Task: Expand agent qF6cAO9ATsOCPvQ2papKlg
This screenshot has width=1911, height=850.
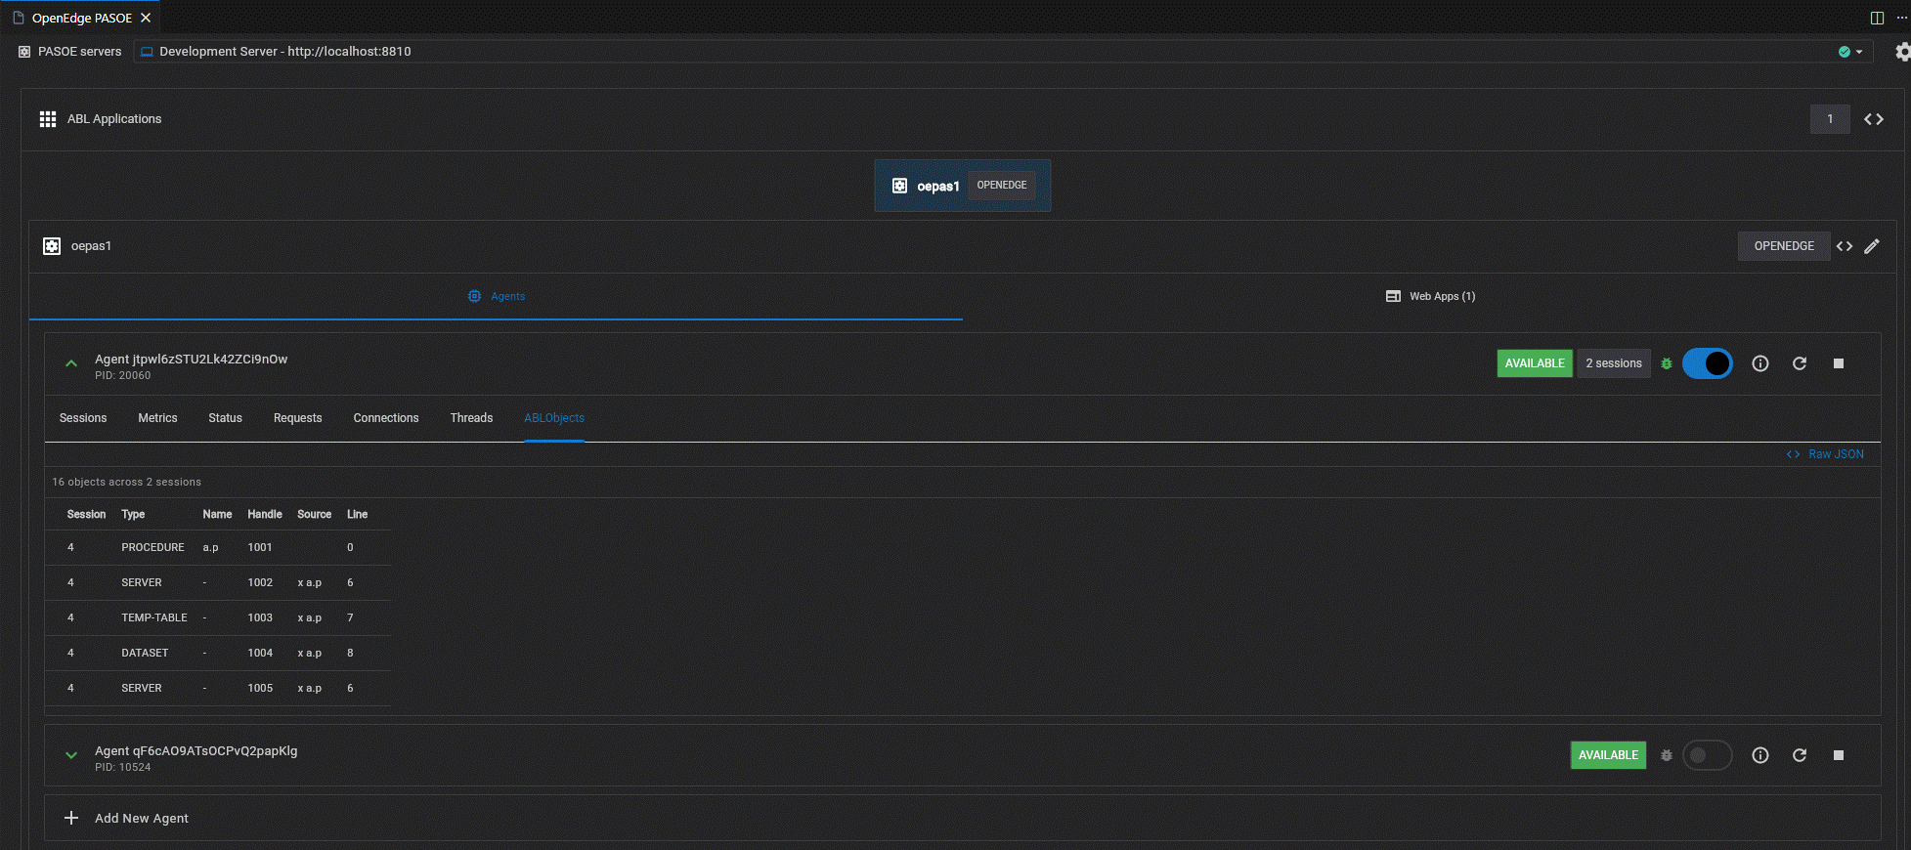Action: point(71,755)
